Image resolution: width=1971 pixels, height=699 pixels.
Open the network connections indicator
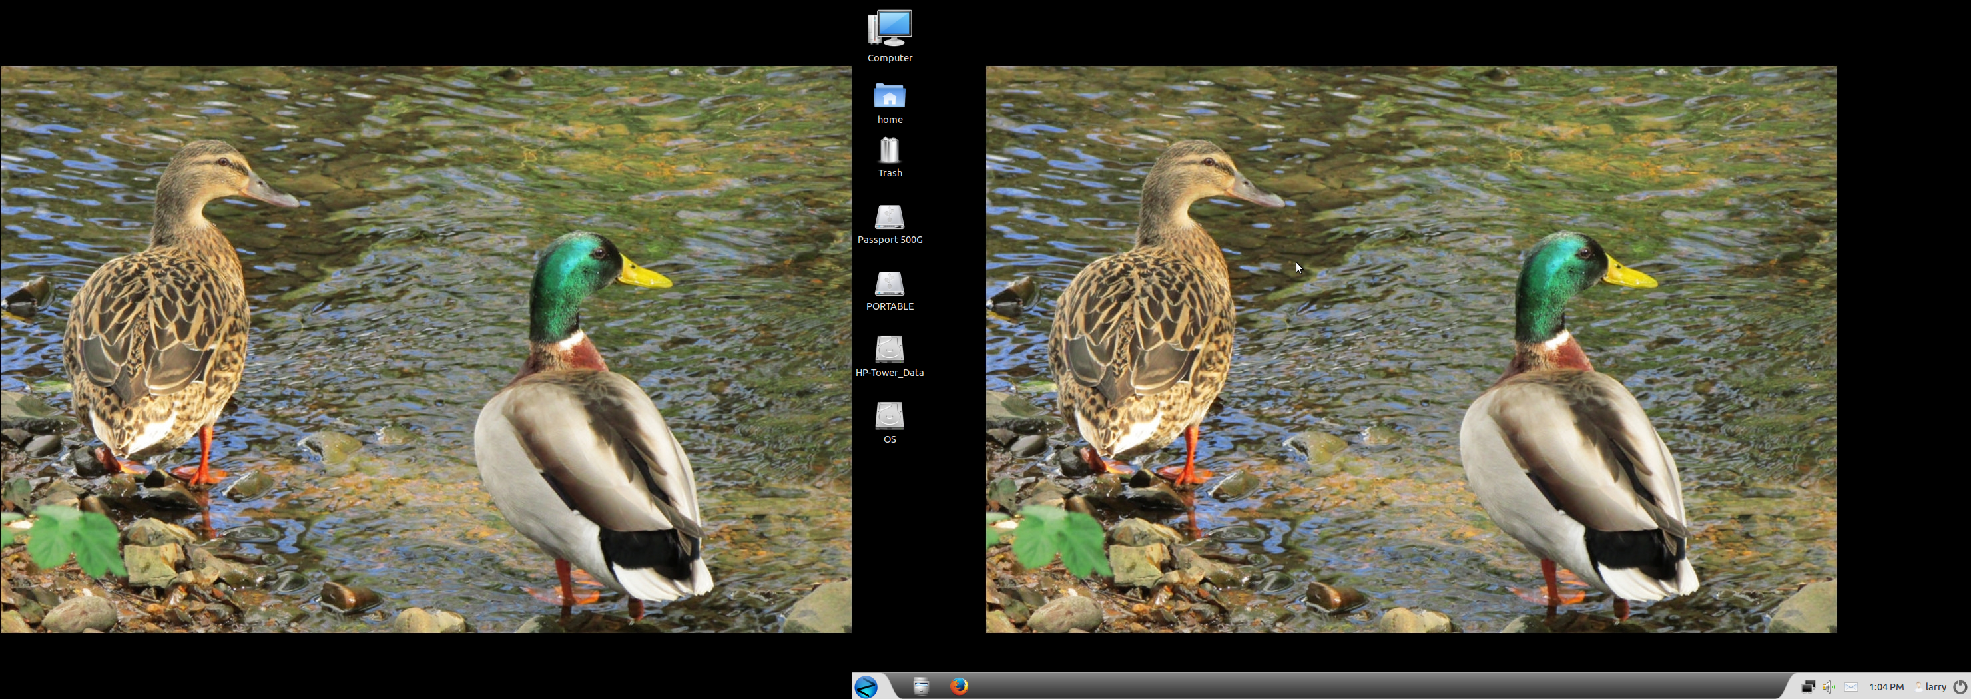[1807, 687]
